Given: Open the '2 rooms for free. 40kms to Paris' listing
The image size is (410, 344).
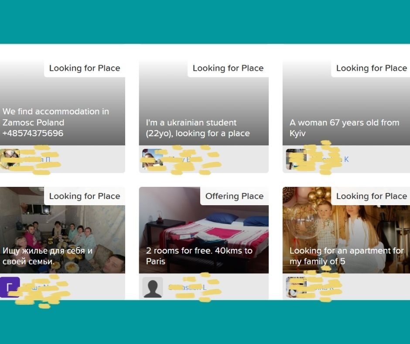Looking at the screenshot, I should 199,256.
